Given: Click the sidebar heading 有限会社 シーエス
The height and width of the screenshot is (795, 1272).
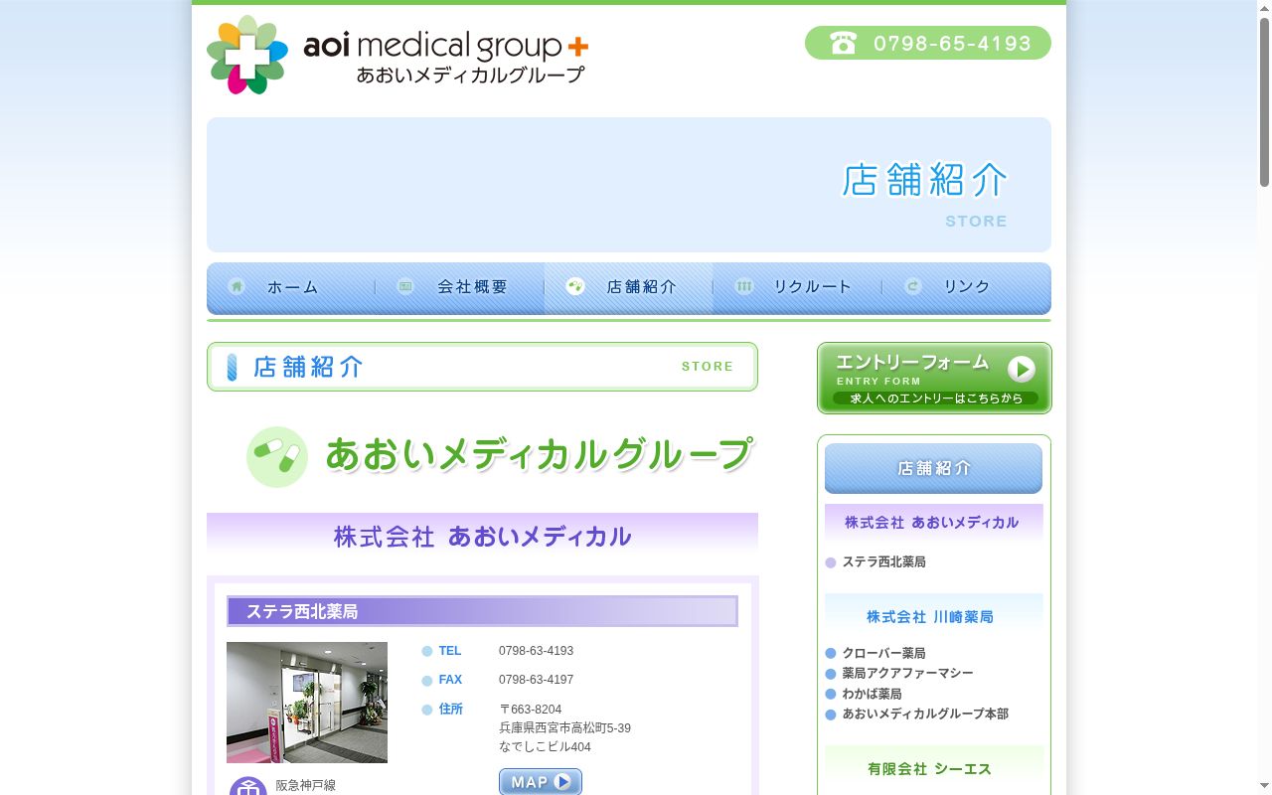Looking at the screenshot, I should (929, 769).
